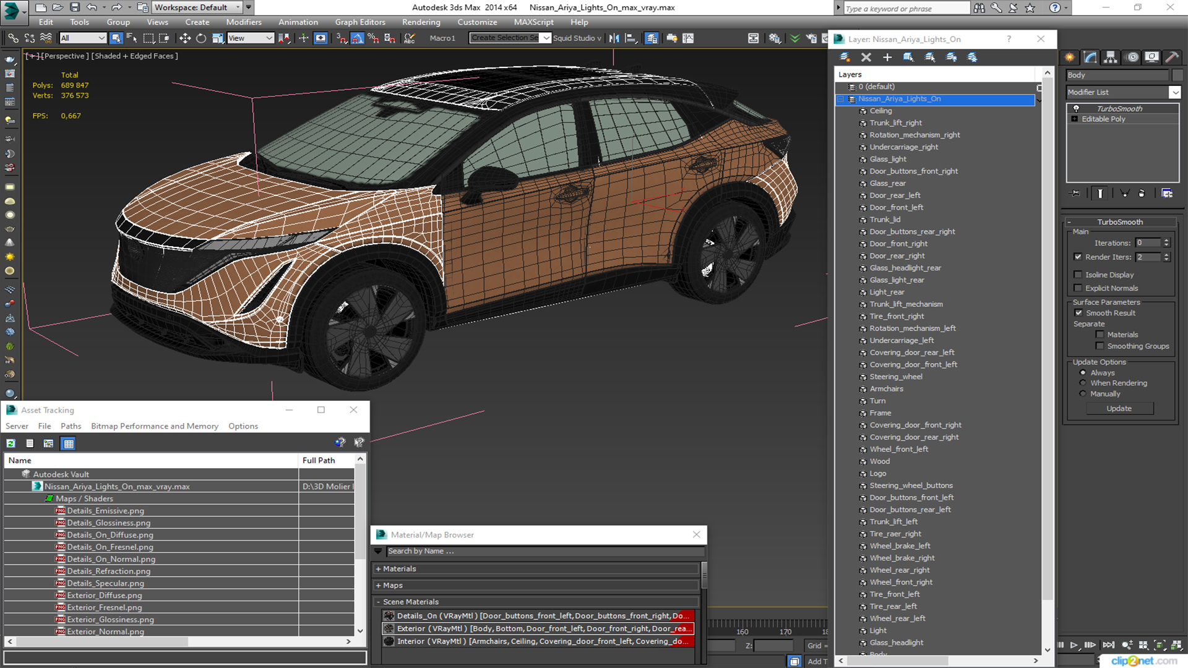Select Exterior_Diffuse.png in Asset Tracking
Viewport: 1188px width, 668px height.
click(104, 595)
